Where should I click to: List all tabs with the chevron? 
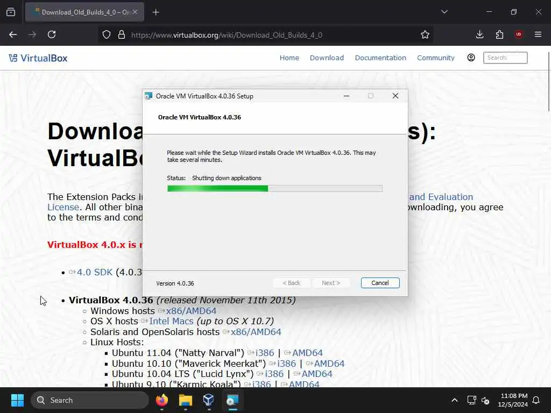[444, 12]
